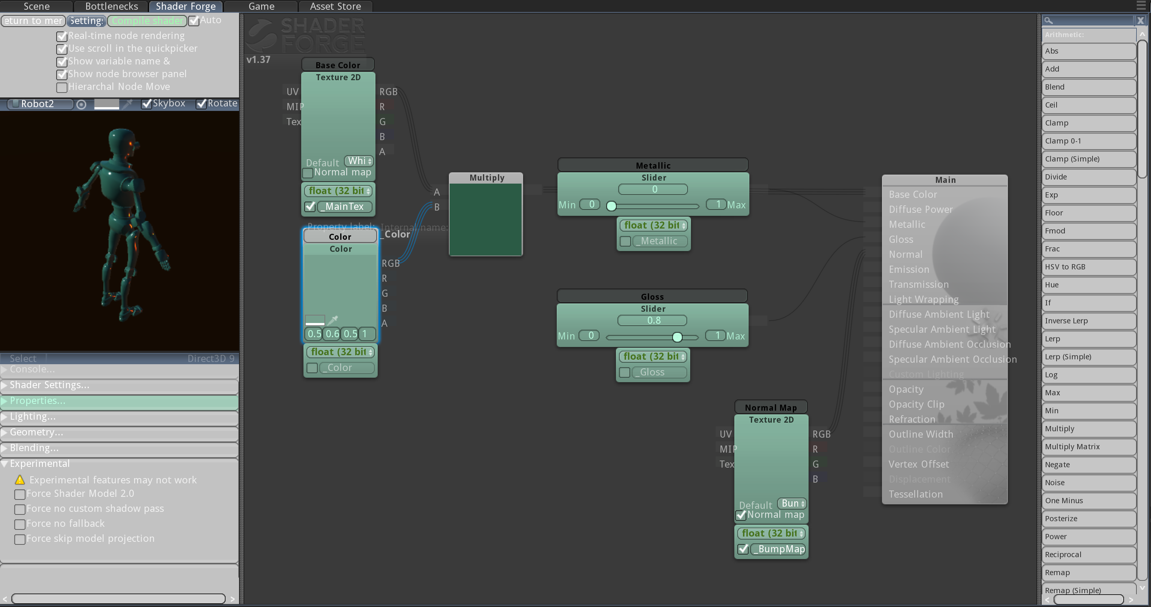The height and width of the screenshot is (607, 1151).
Task: Disable the Skybox checkbox
Action: pos(146,104)
